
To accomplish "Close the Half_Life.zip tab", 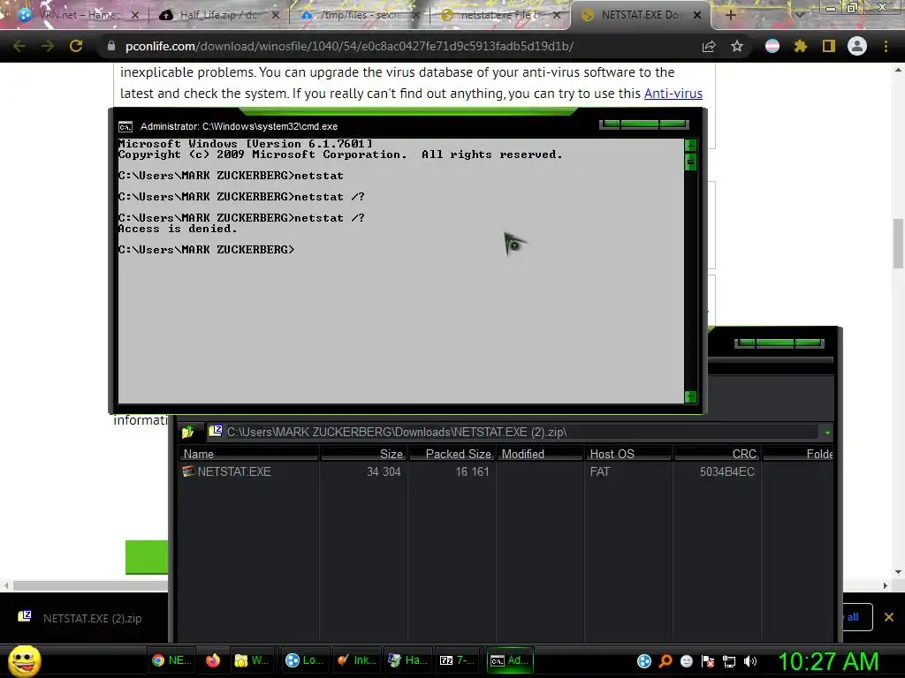I will [276, 16].
